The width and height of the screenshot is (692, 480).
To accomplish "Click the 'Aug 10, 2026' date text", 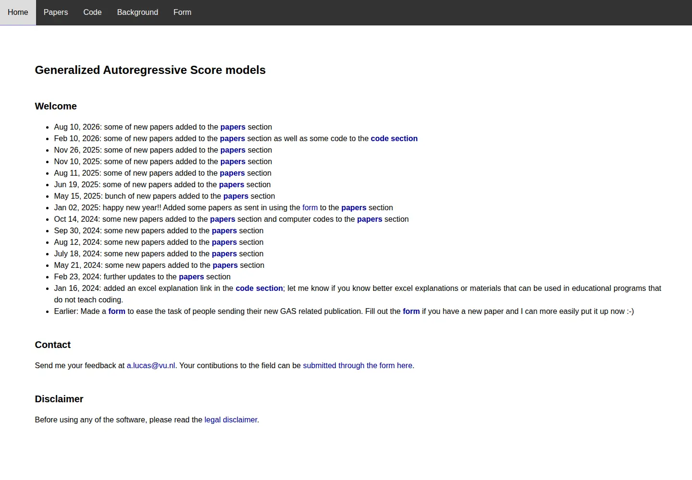I will click(77, 127).
